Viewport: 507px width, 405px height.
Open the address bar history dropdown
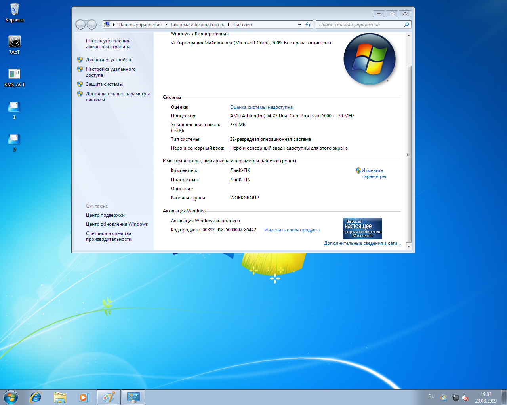coord(299,25)
